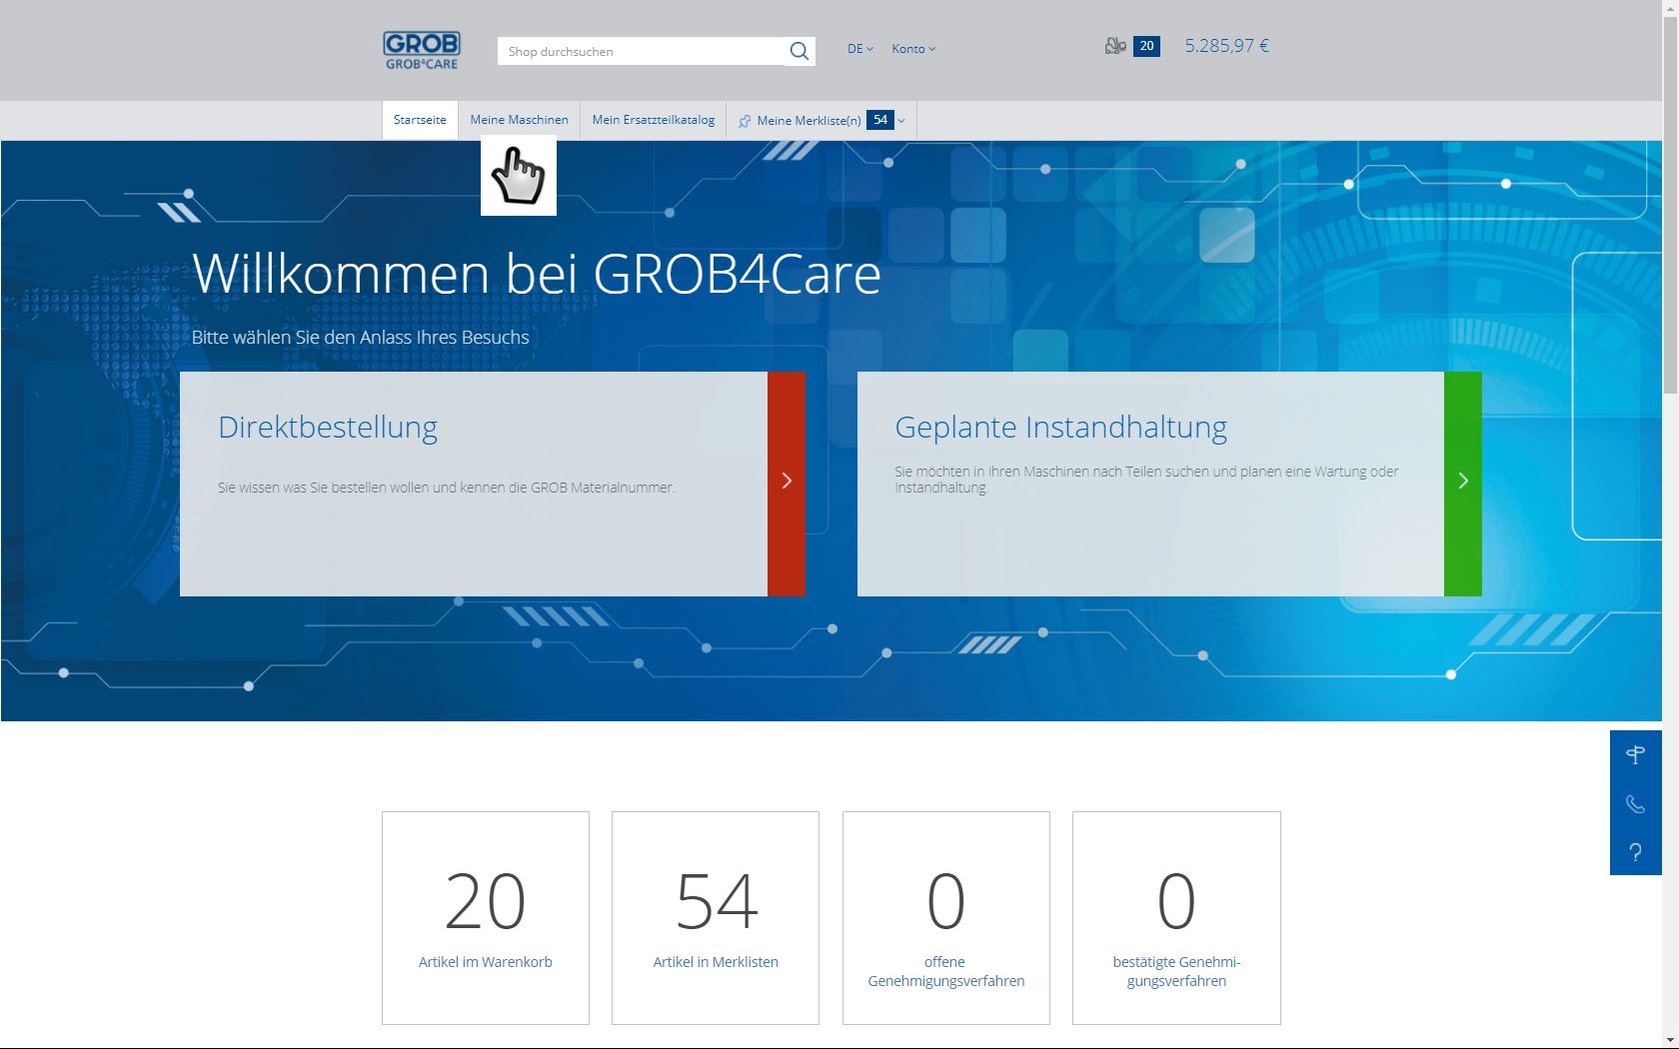Click the GROB4Care logo
This screenshot has width=1679, height=1049.
422,51
